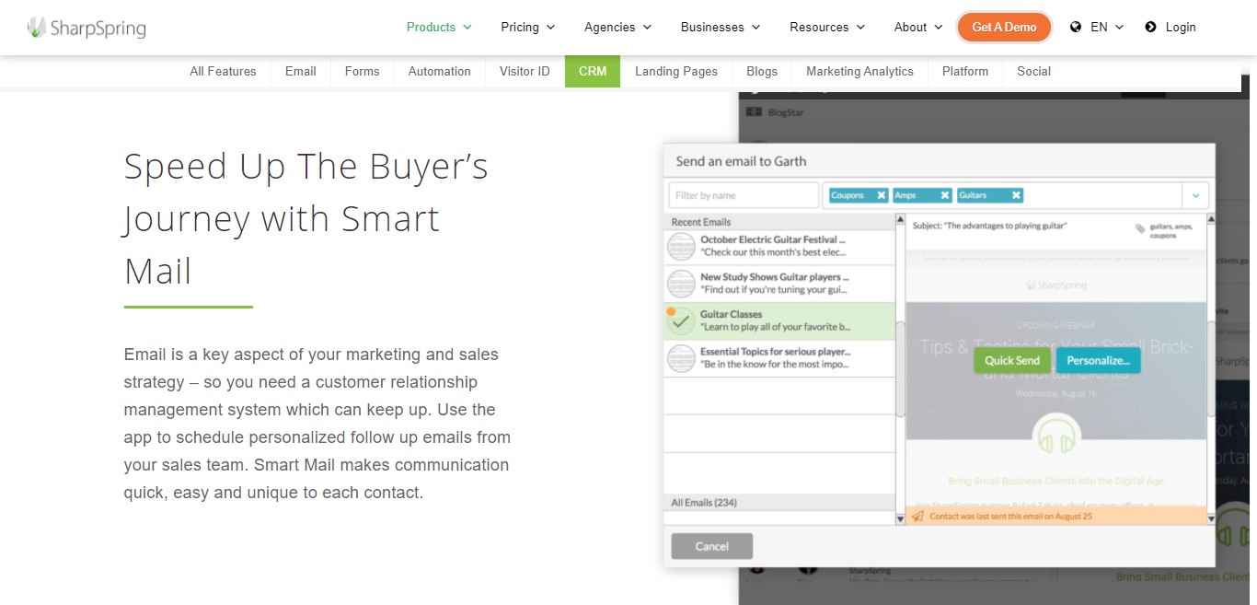Select the October Electric Guitar Festival email
The width and height of the screenshot is (1257, 605).
pyautogui.click(x=779, y=247)
